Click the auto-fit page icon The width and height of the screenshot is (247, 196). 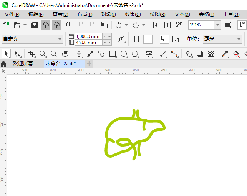click(122, 39)
